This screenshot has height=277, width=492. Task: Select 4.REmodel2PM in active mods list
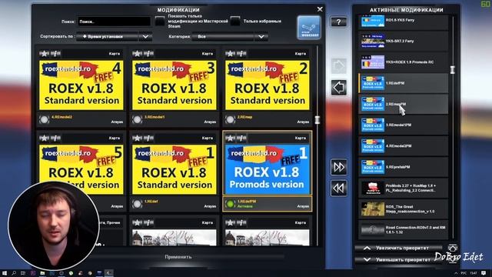coord(404,146)
